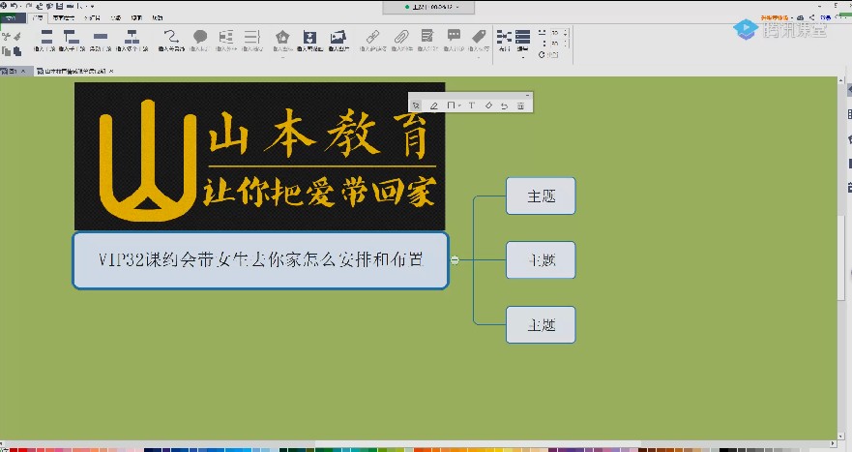Clear annotations with the trash icon
Viewport: 852px width, 452px height.
(520, 105)
